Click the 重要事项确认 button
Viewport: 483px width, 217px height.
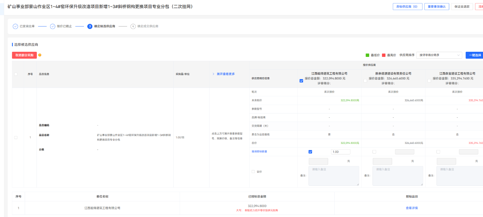point(437,7)
